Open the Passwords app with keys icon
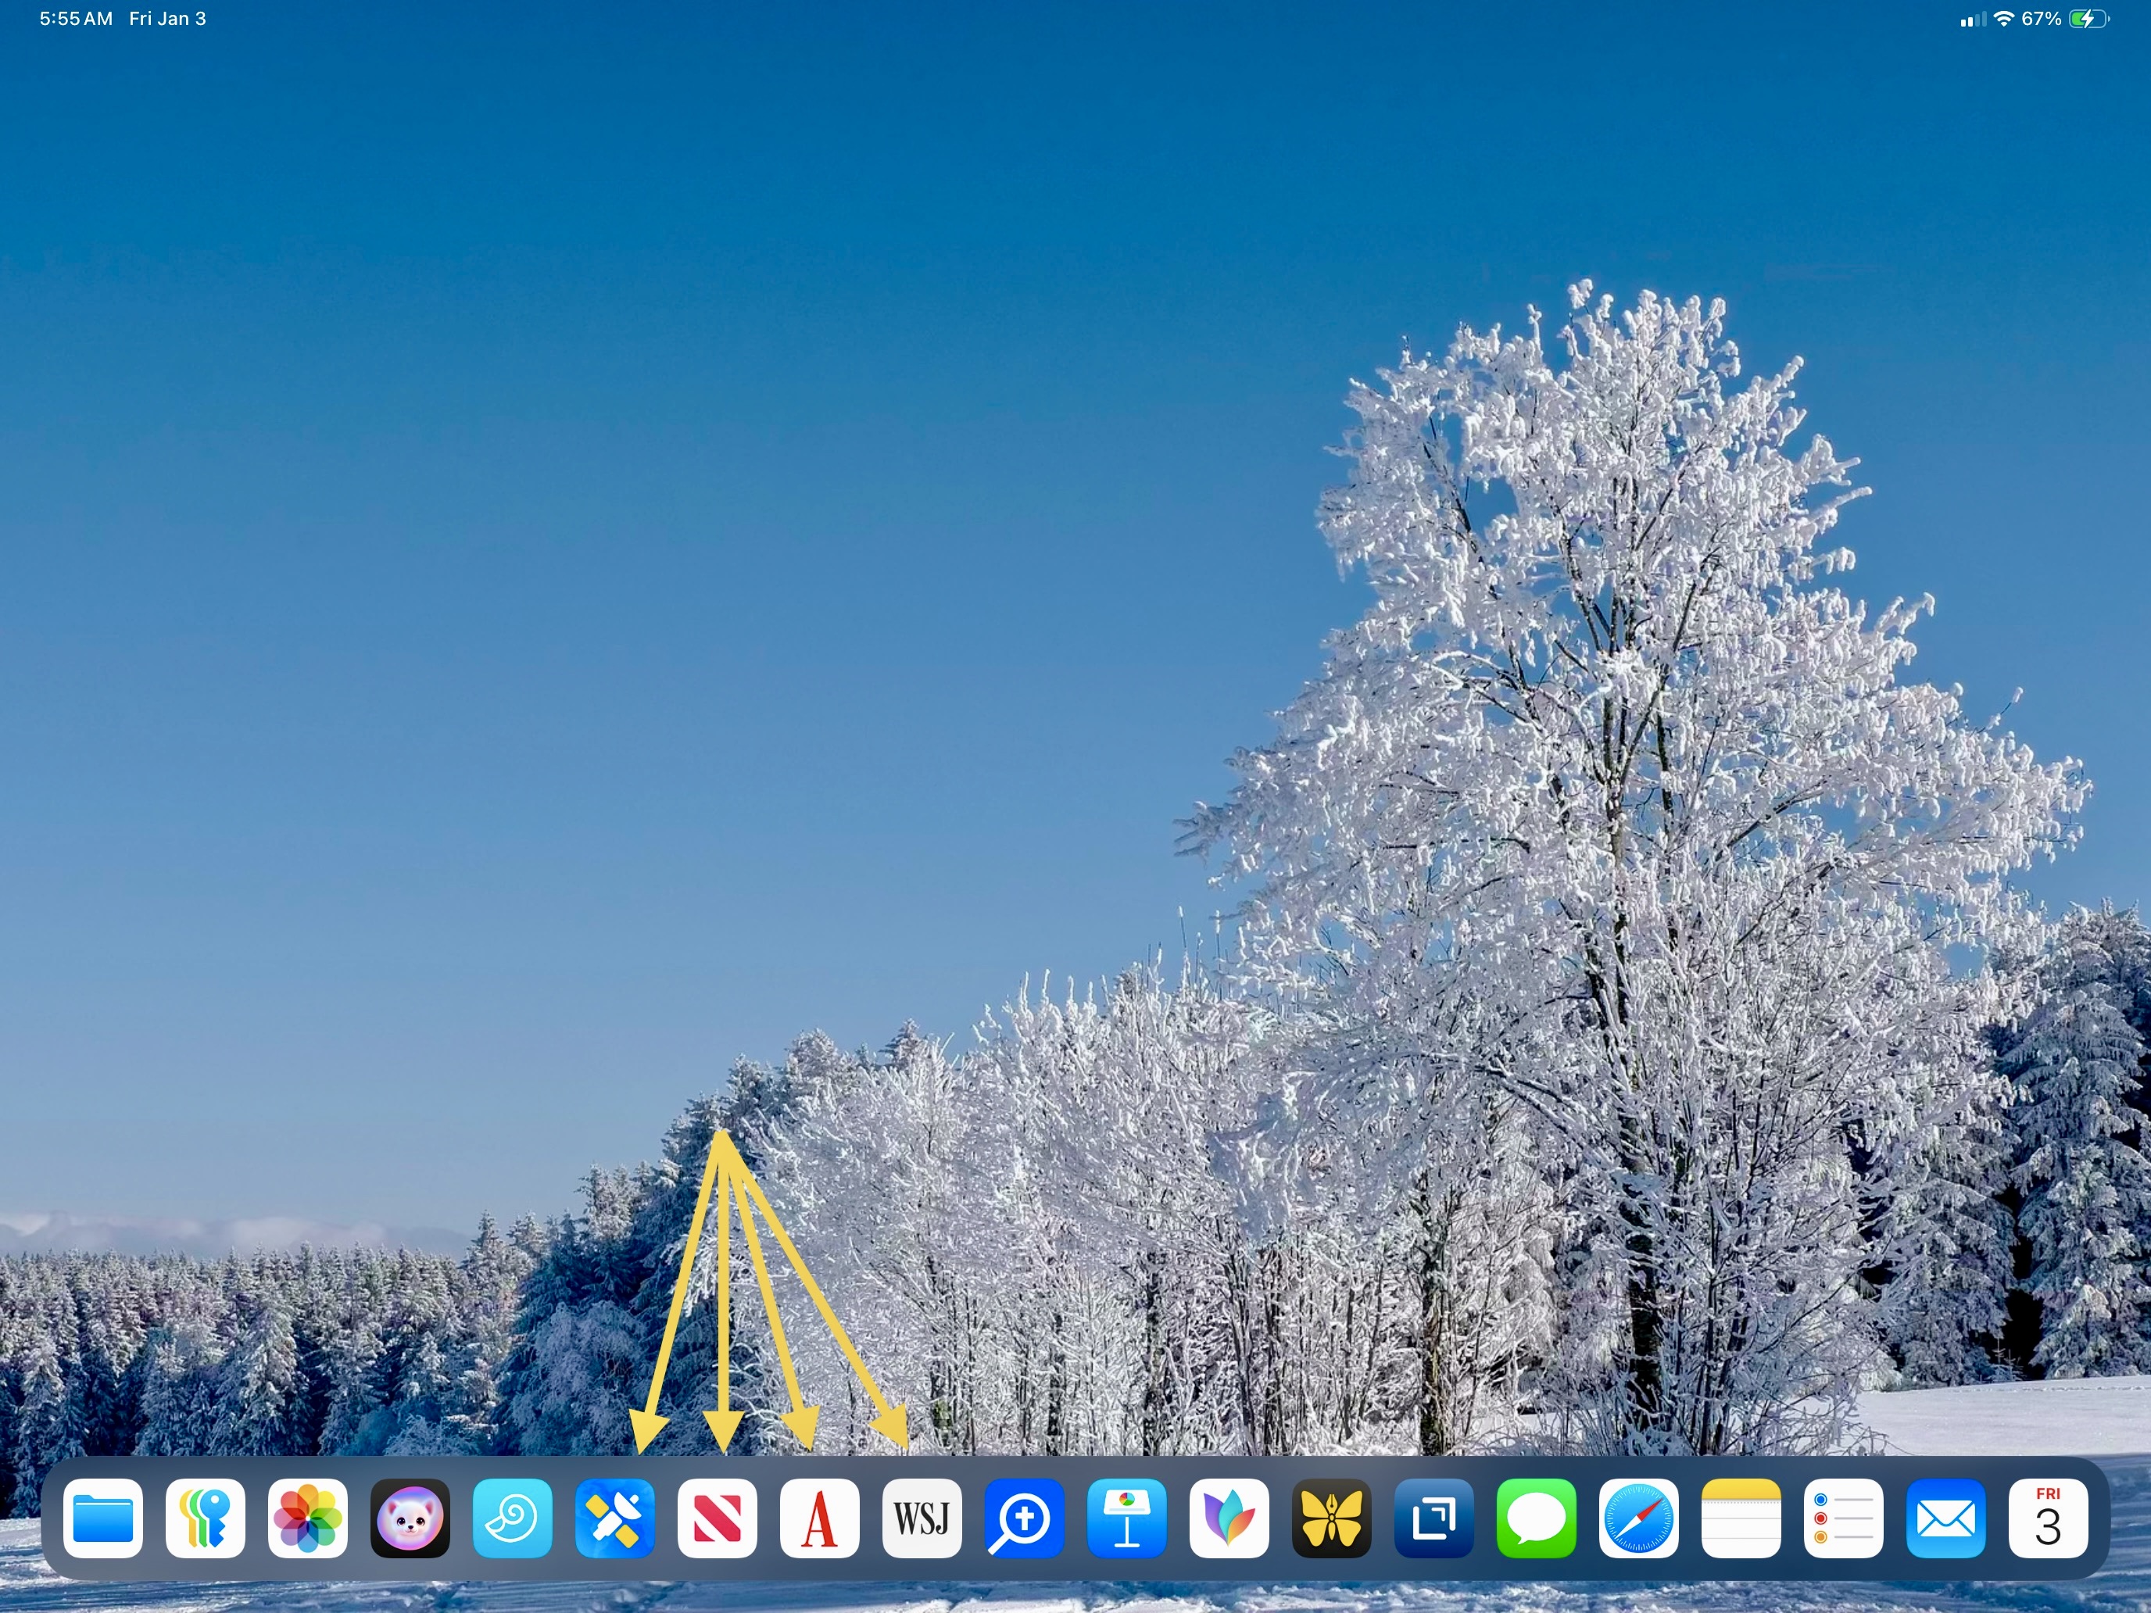Screen dimensions: 2151x1613 pyautogui.click(x=206, y=1518)
